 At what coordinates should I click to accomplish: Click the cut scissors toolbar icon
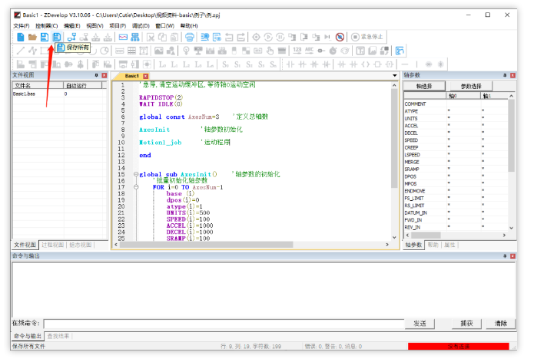coord(150,37)
